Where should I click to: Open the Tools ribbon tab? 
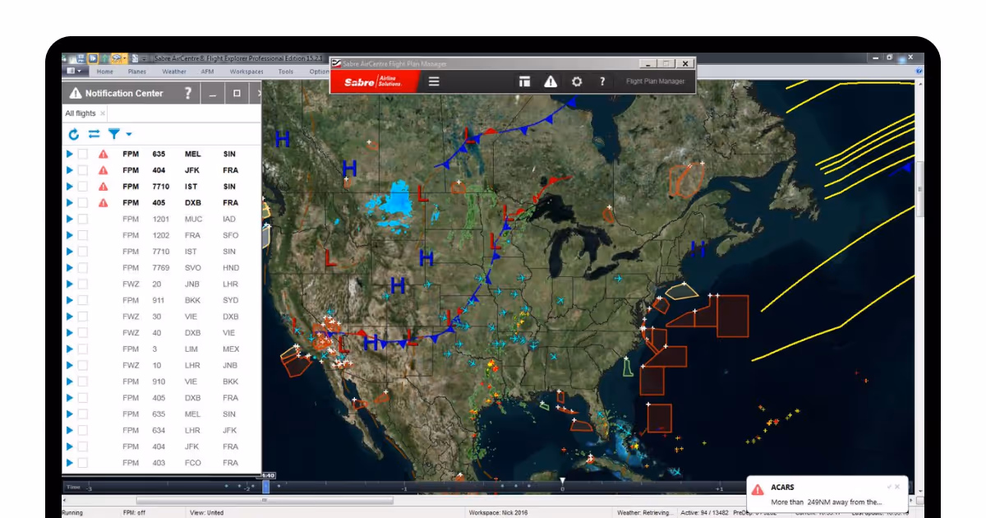click(x=286, y=72)
